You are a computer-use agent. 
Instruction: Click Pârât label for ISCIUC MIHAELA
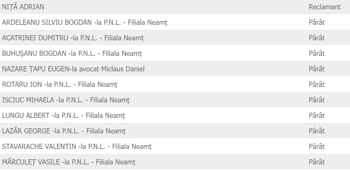pos(316,100)
